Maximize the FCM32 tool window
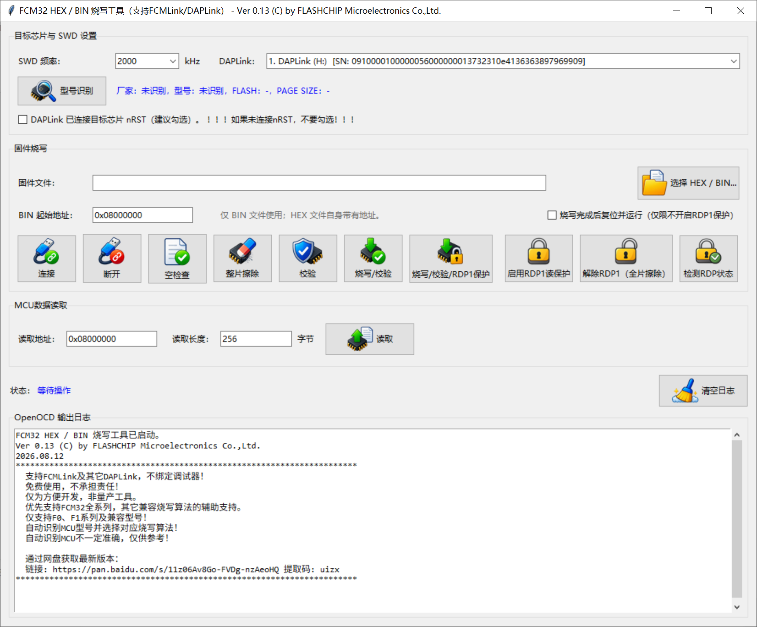This screenshot has height=627, width=757. click(708, 11)
